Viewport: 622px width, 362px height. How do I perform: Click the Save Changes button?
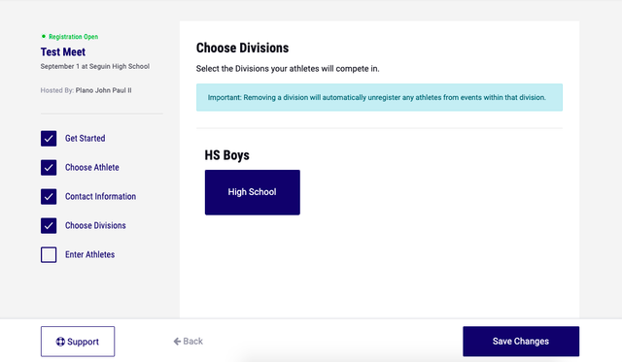tap(521, 342)
